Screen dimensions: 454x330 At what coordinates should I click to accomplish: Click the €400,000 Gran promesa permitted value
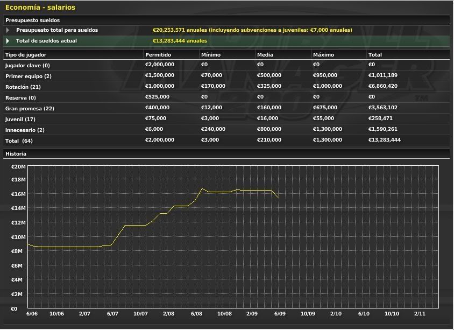tap(157, 108)
